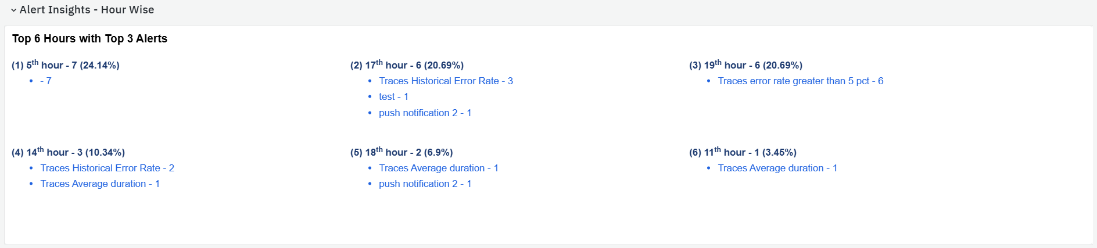Select the 5th hour heading

[x=65, y=65]
